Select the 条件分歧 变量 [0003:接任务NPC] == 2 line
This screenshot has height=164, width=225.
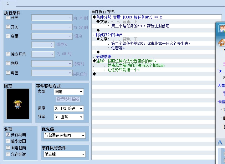[127, 17]
